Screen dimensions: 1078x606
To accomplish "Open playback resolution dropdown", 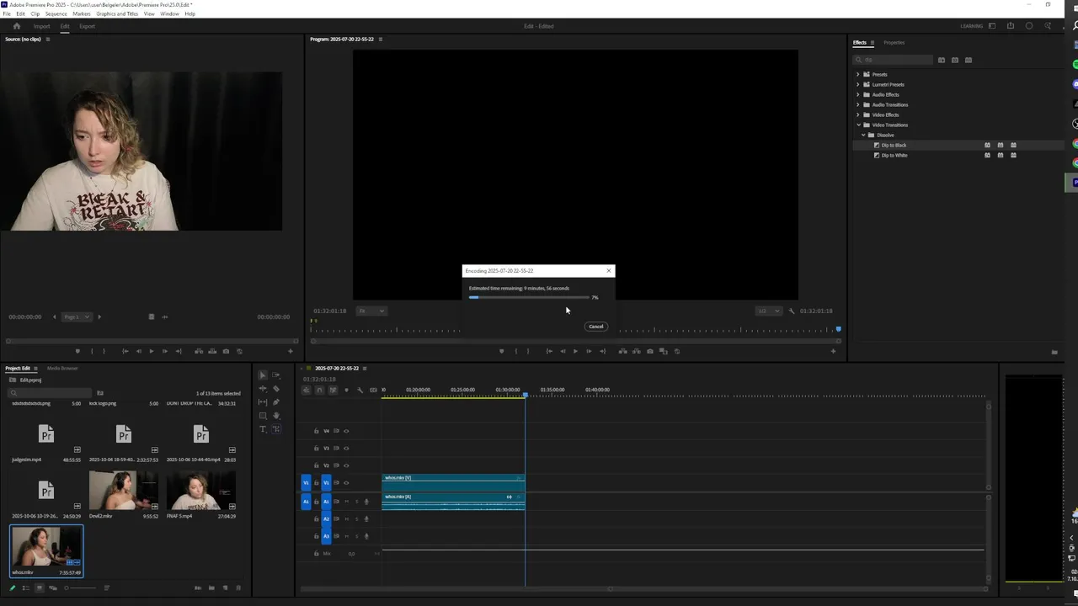I will coord(767,311).
